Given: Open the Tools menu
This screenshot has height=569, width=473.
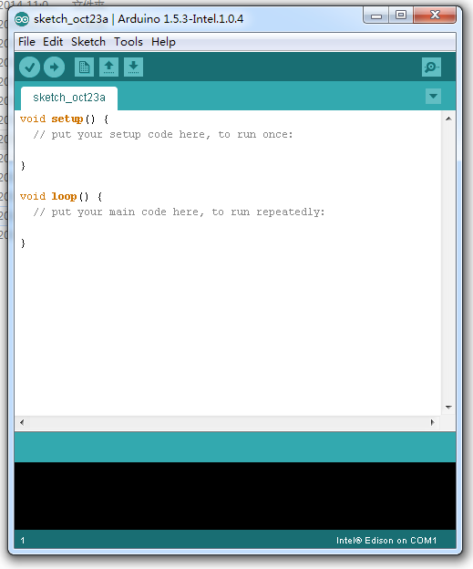Looking at the screenshot, I should [129, 42].
